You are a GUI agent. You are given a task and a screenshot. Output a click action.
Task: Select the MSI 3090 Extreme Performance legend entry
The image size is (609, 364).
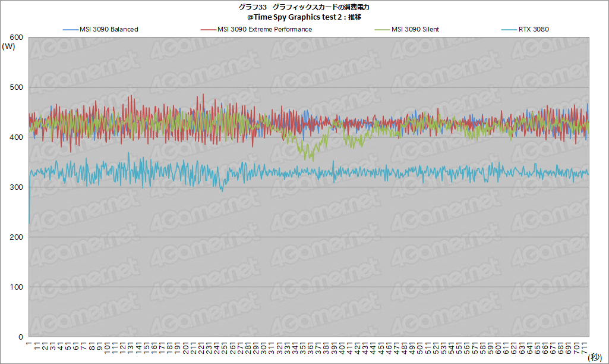pos(264,29)
